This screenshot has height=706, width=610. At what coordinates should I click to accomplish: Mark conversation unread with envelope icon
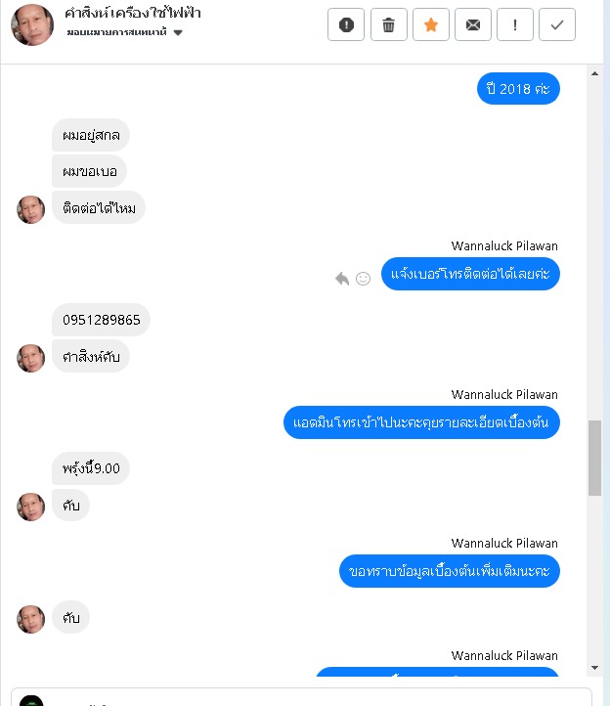(x=473, y=24)
